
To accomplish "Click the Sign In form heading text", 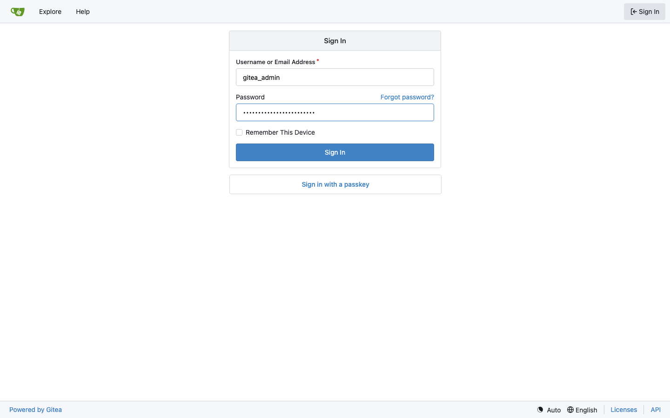I will click(335, 41).
